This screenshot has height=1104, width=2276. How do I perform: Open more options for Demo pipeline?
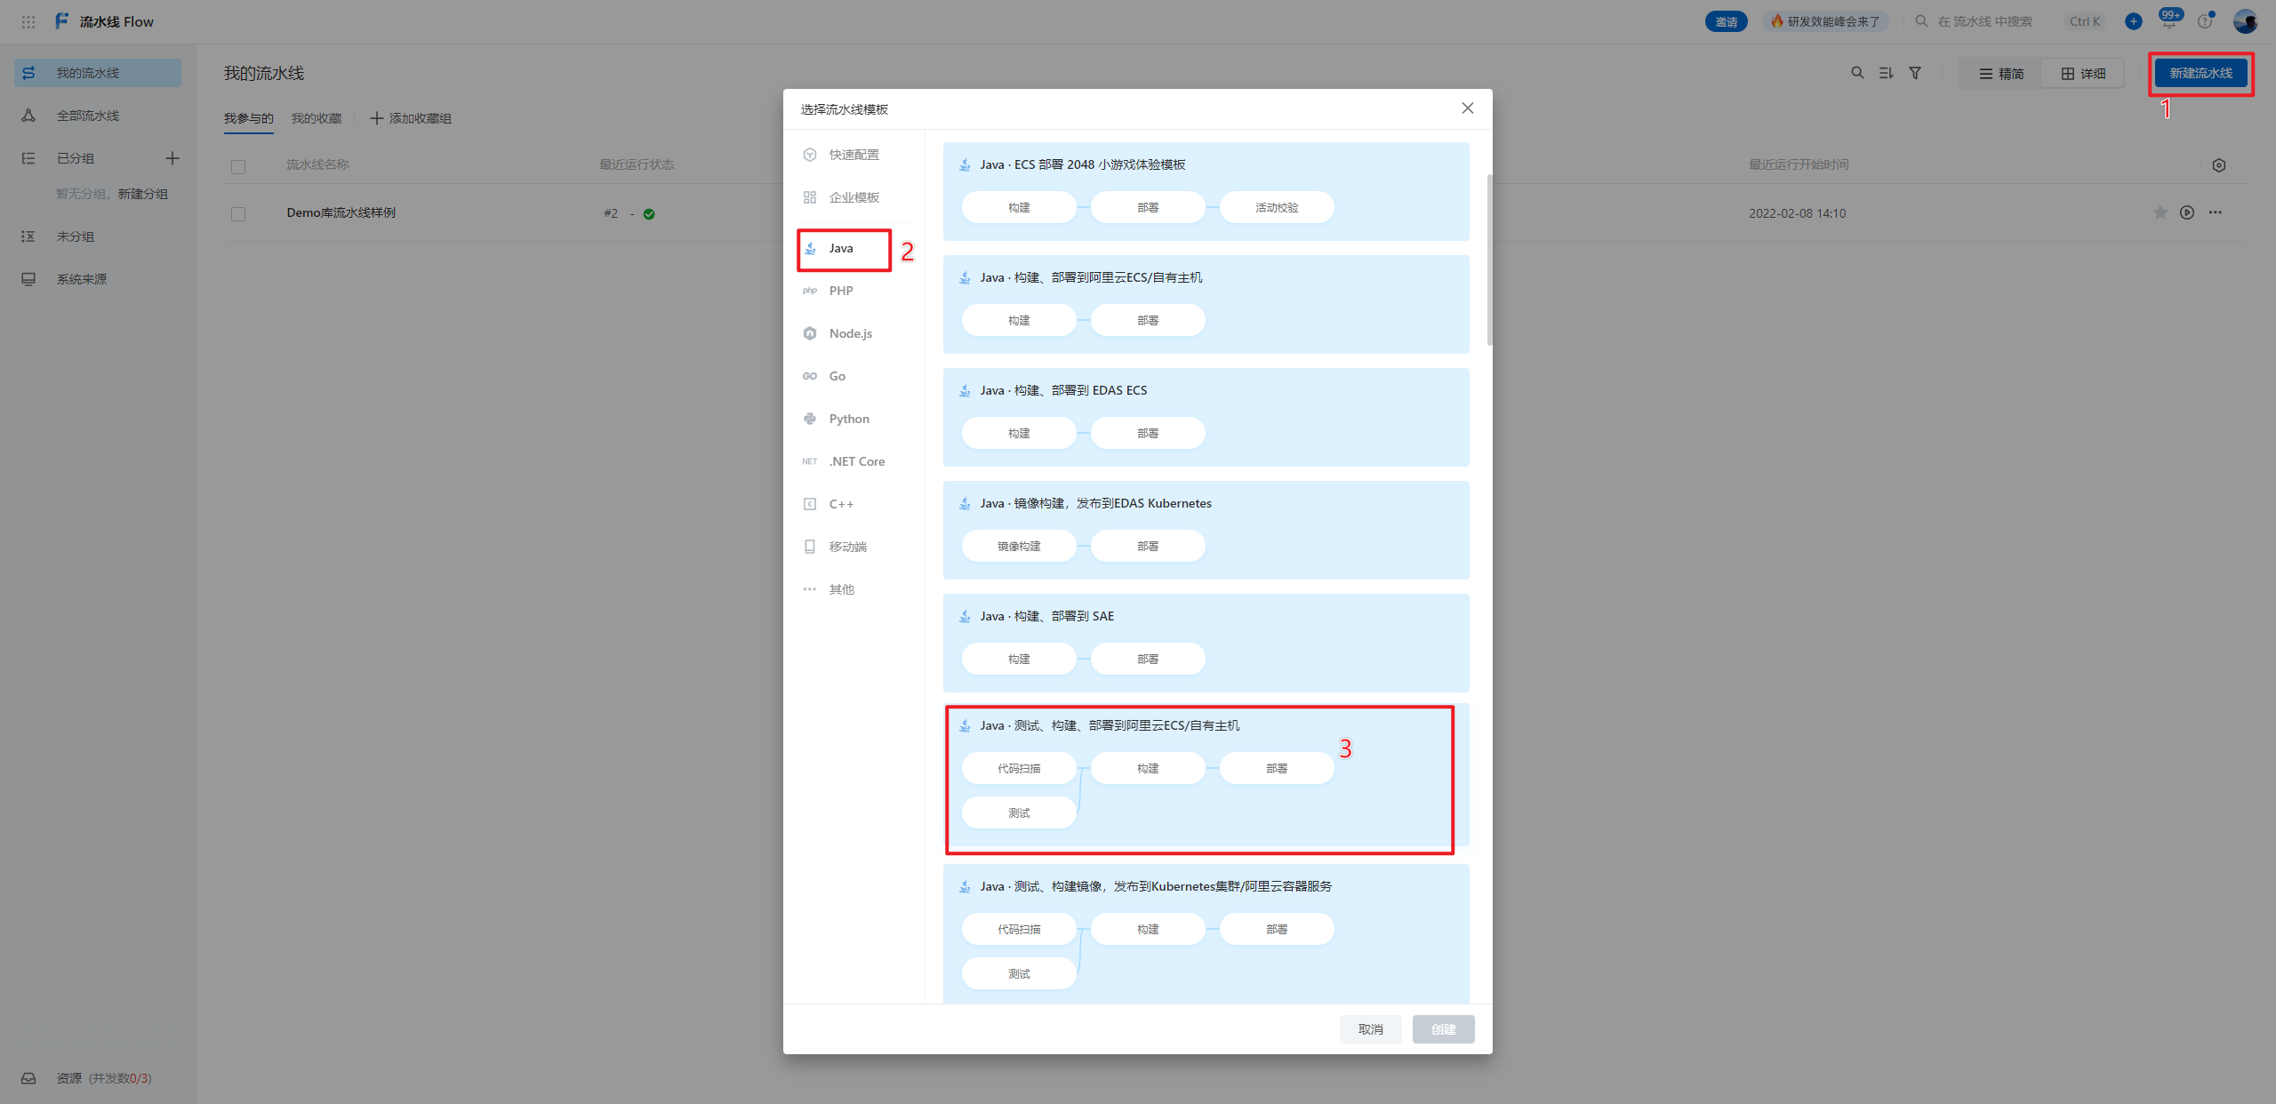click(2215, 212)
